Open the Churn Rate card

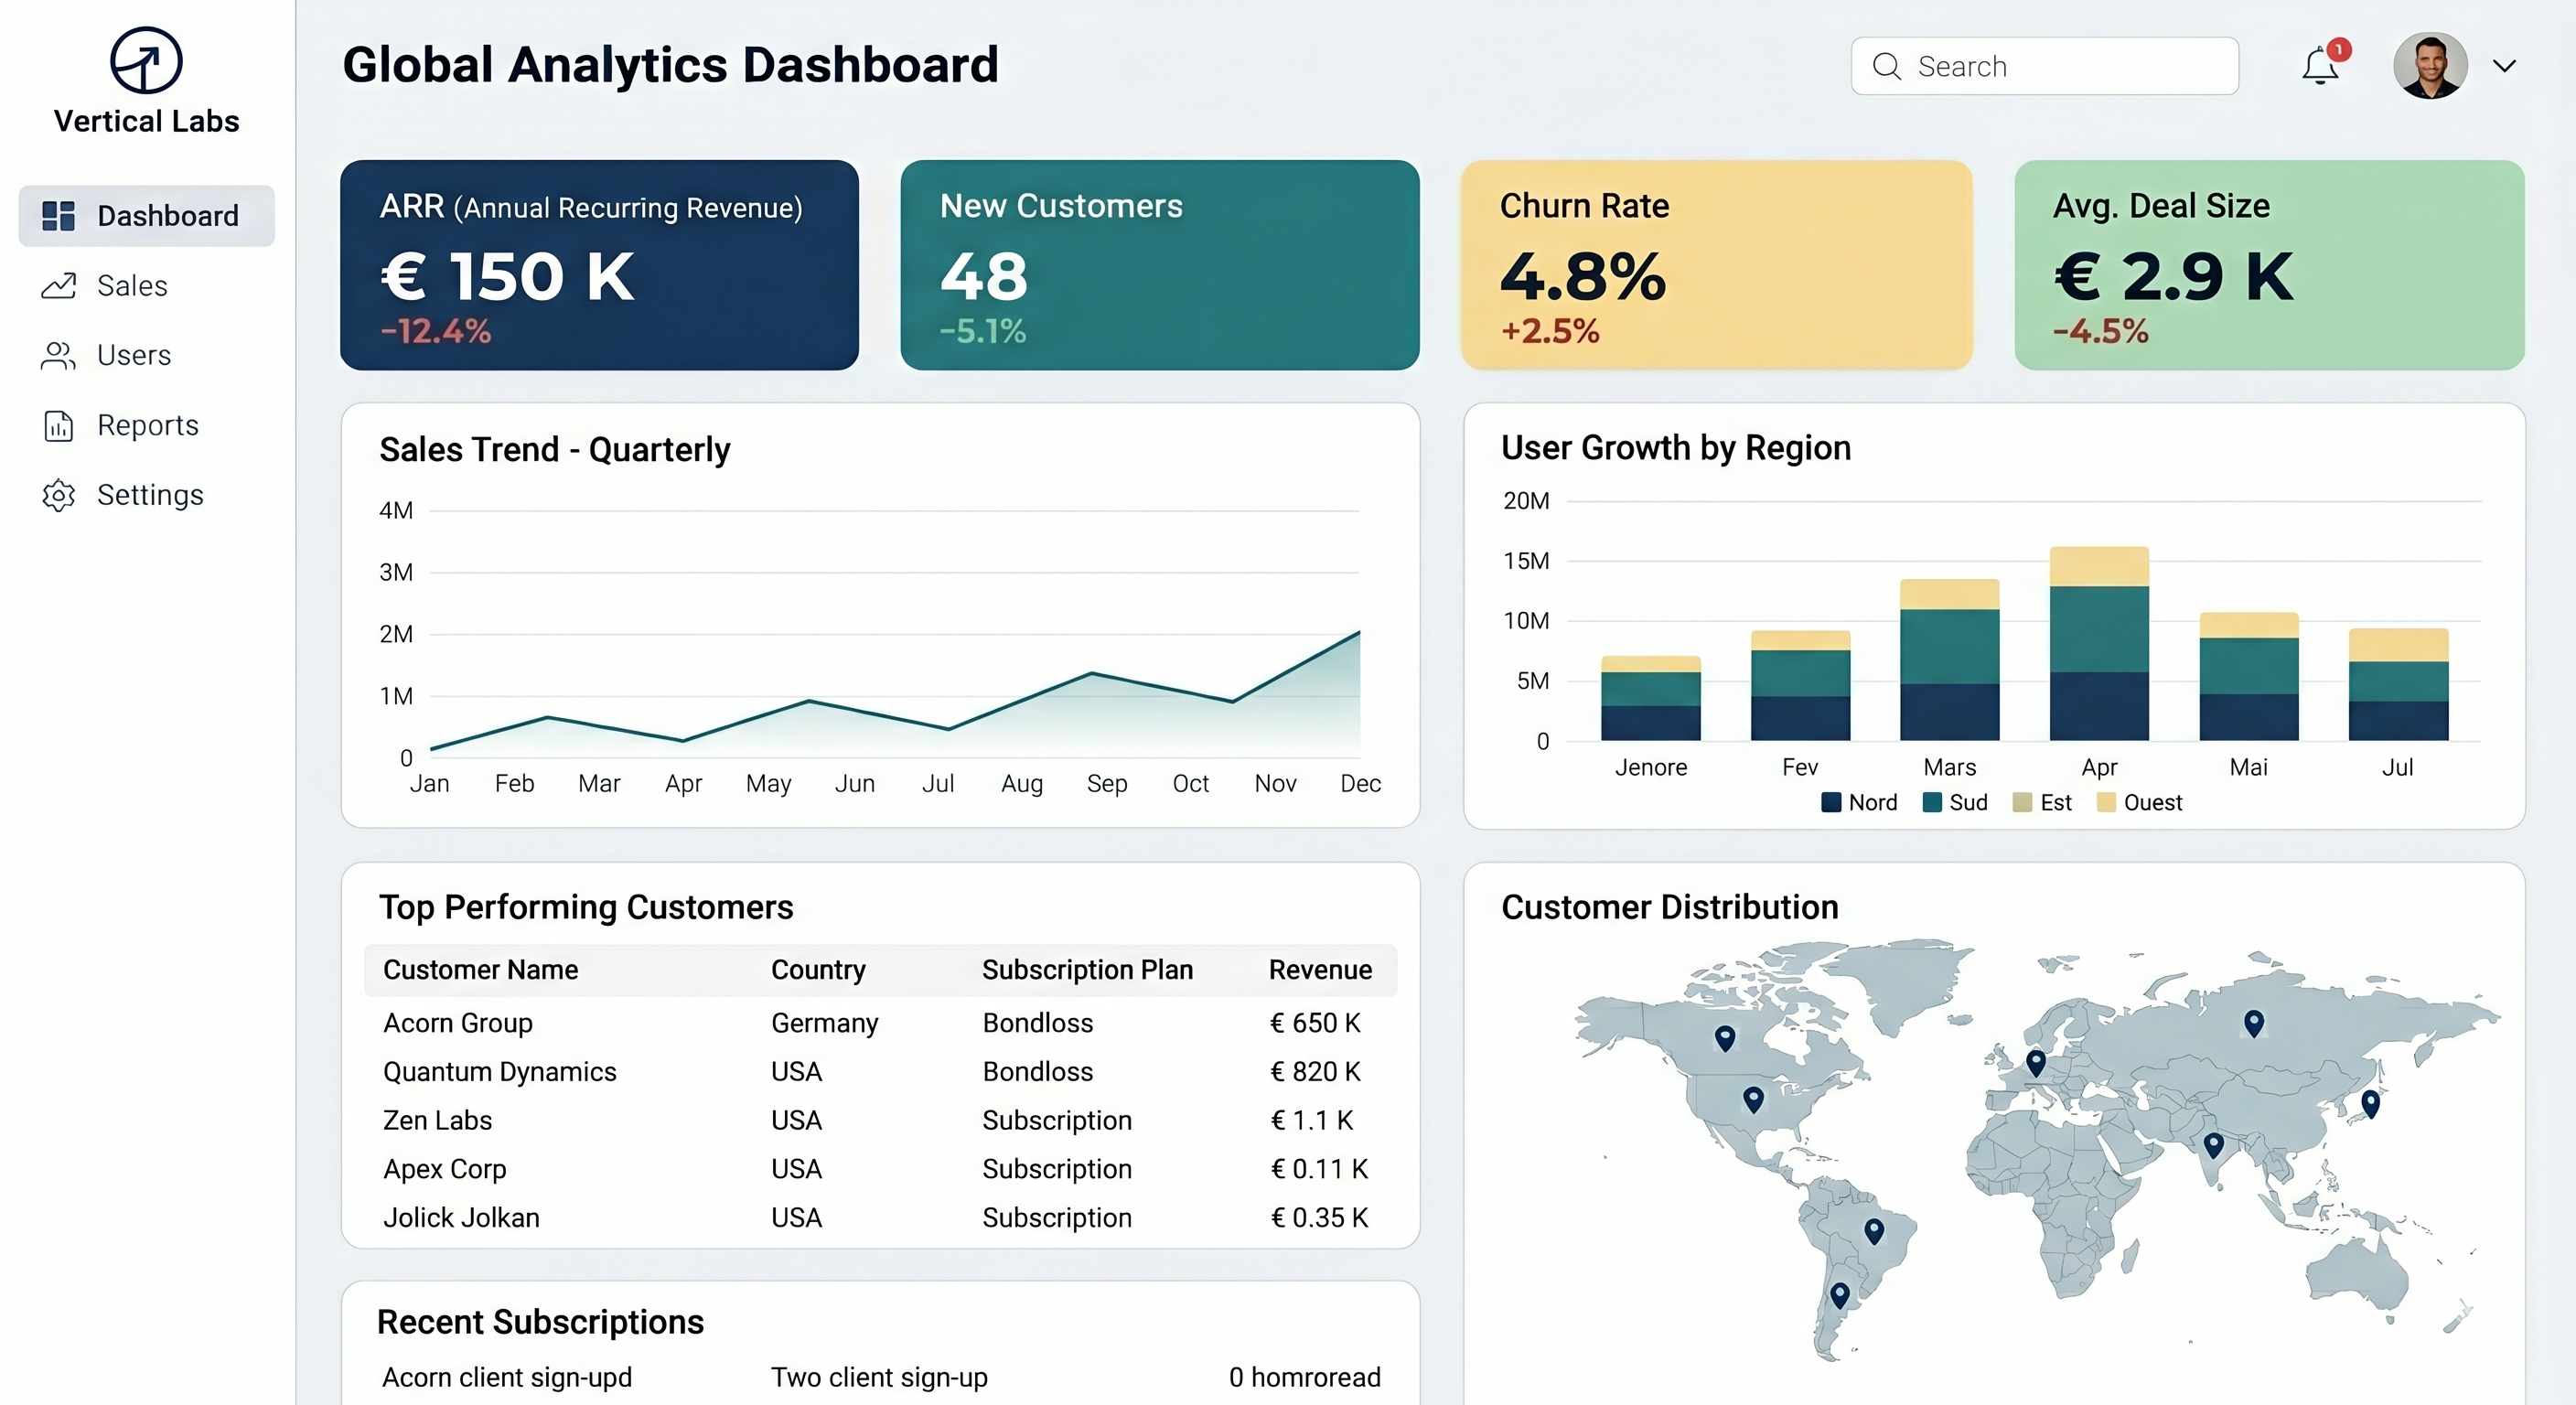pos(1716,265)
